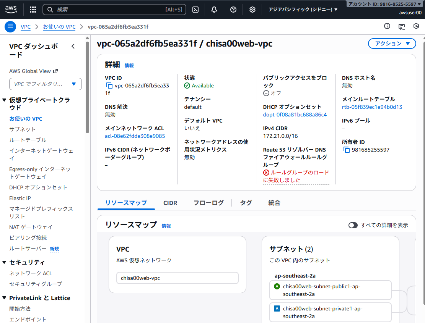The image size is (425, 323).
Task: Collapse the VPC dashboard side panel
Action: click(x=73, y=46)
